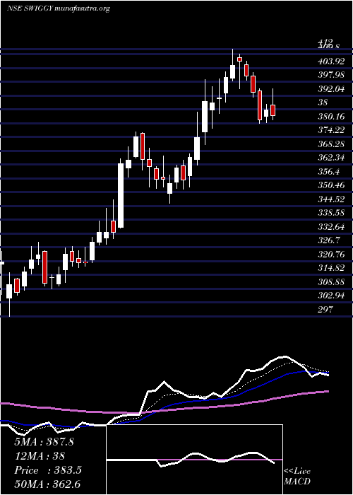Image resolution: width=353 pixels, height=495 pixels.
Task: Click the MACD line inside the inset box
Action: coord(191,460)
